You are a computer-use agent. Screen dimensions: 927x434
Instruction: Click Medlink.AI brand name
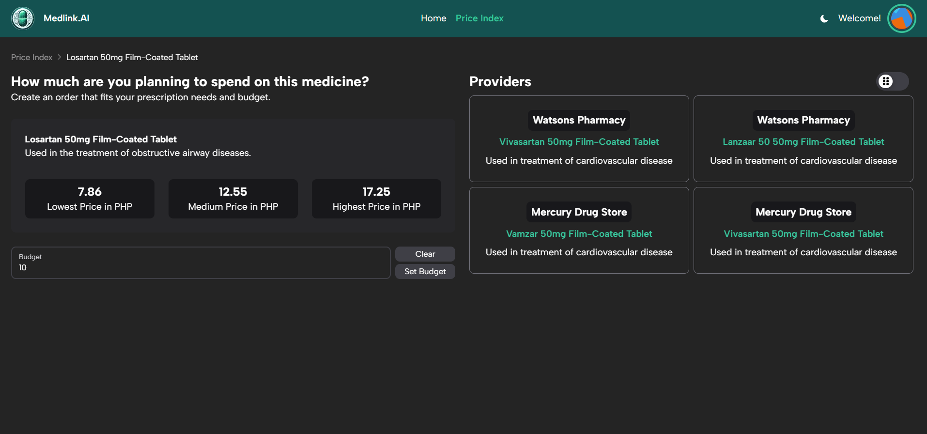[x=66, y=18]
